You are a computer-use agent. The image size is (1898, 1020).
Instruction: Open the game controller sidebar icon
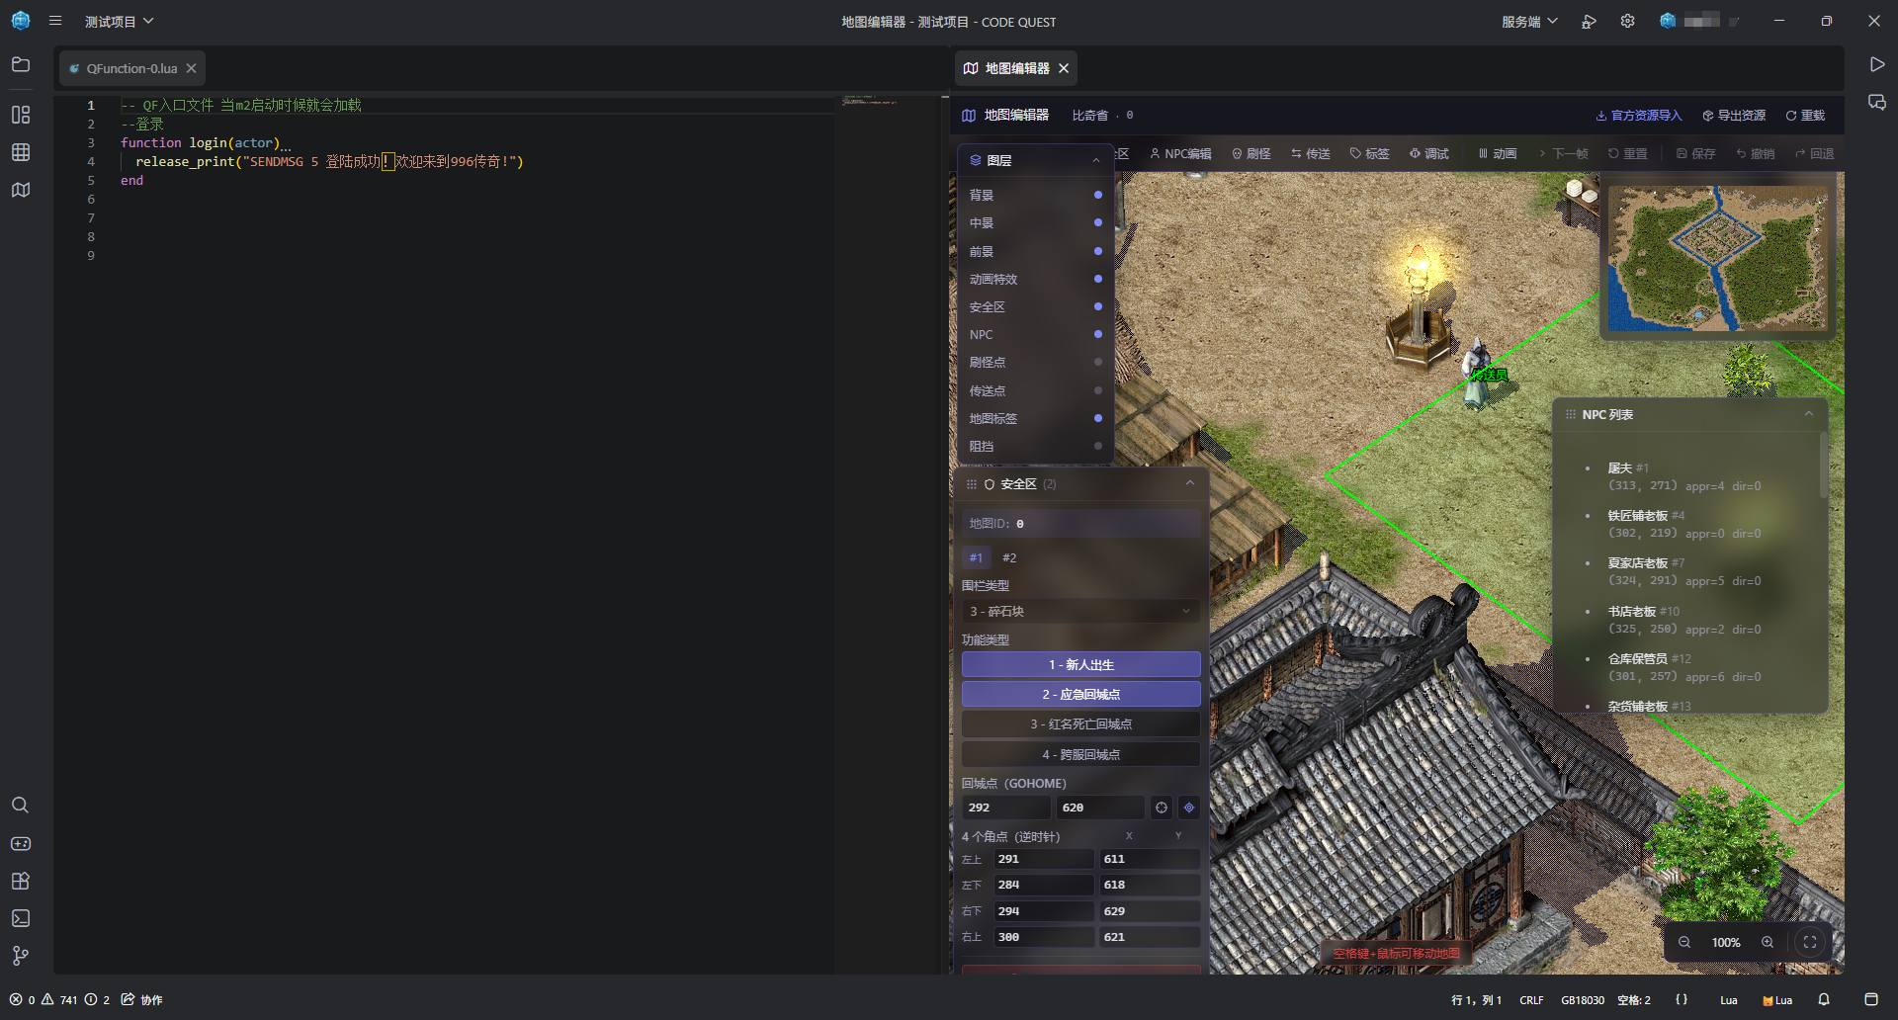point(21,843)
